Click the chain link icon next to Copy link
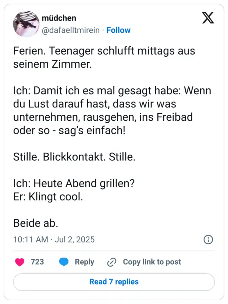Image resolution: width=228 pixels, height=304 pixels. click(110, 262)
